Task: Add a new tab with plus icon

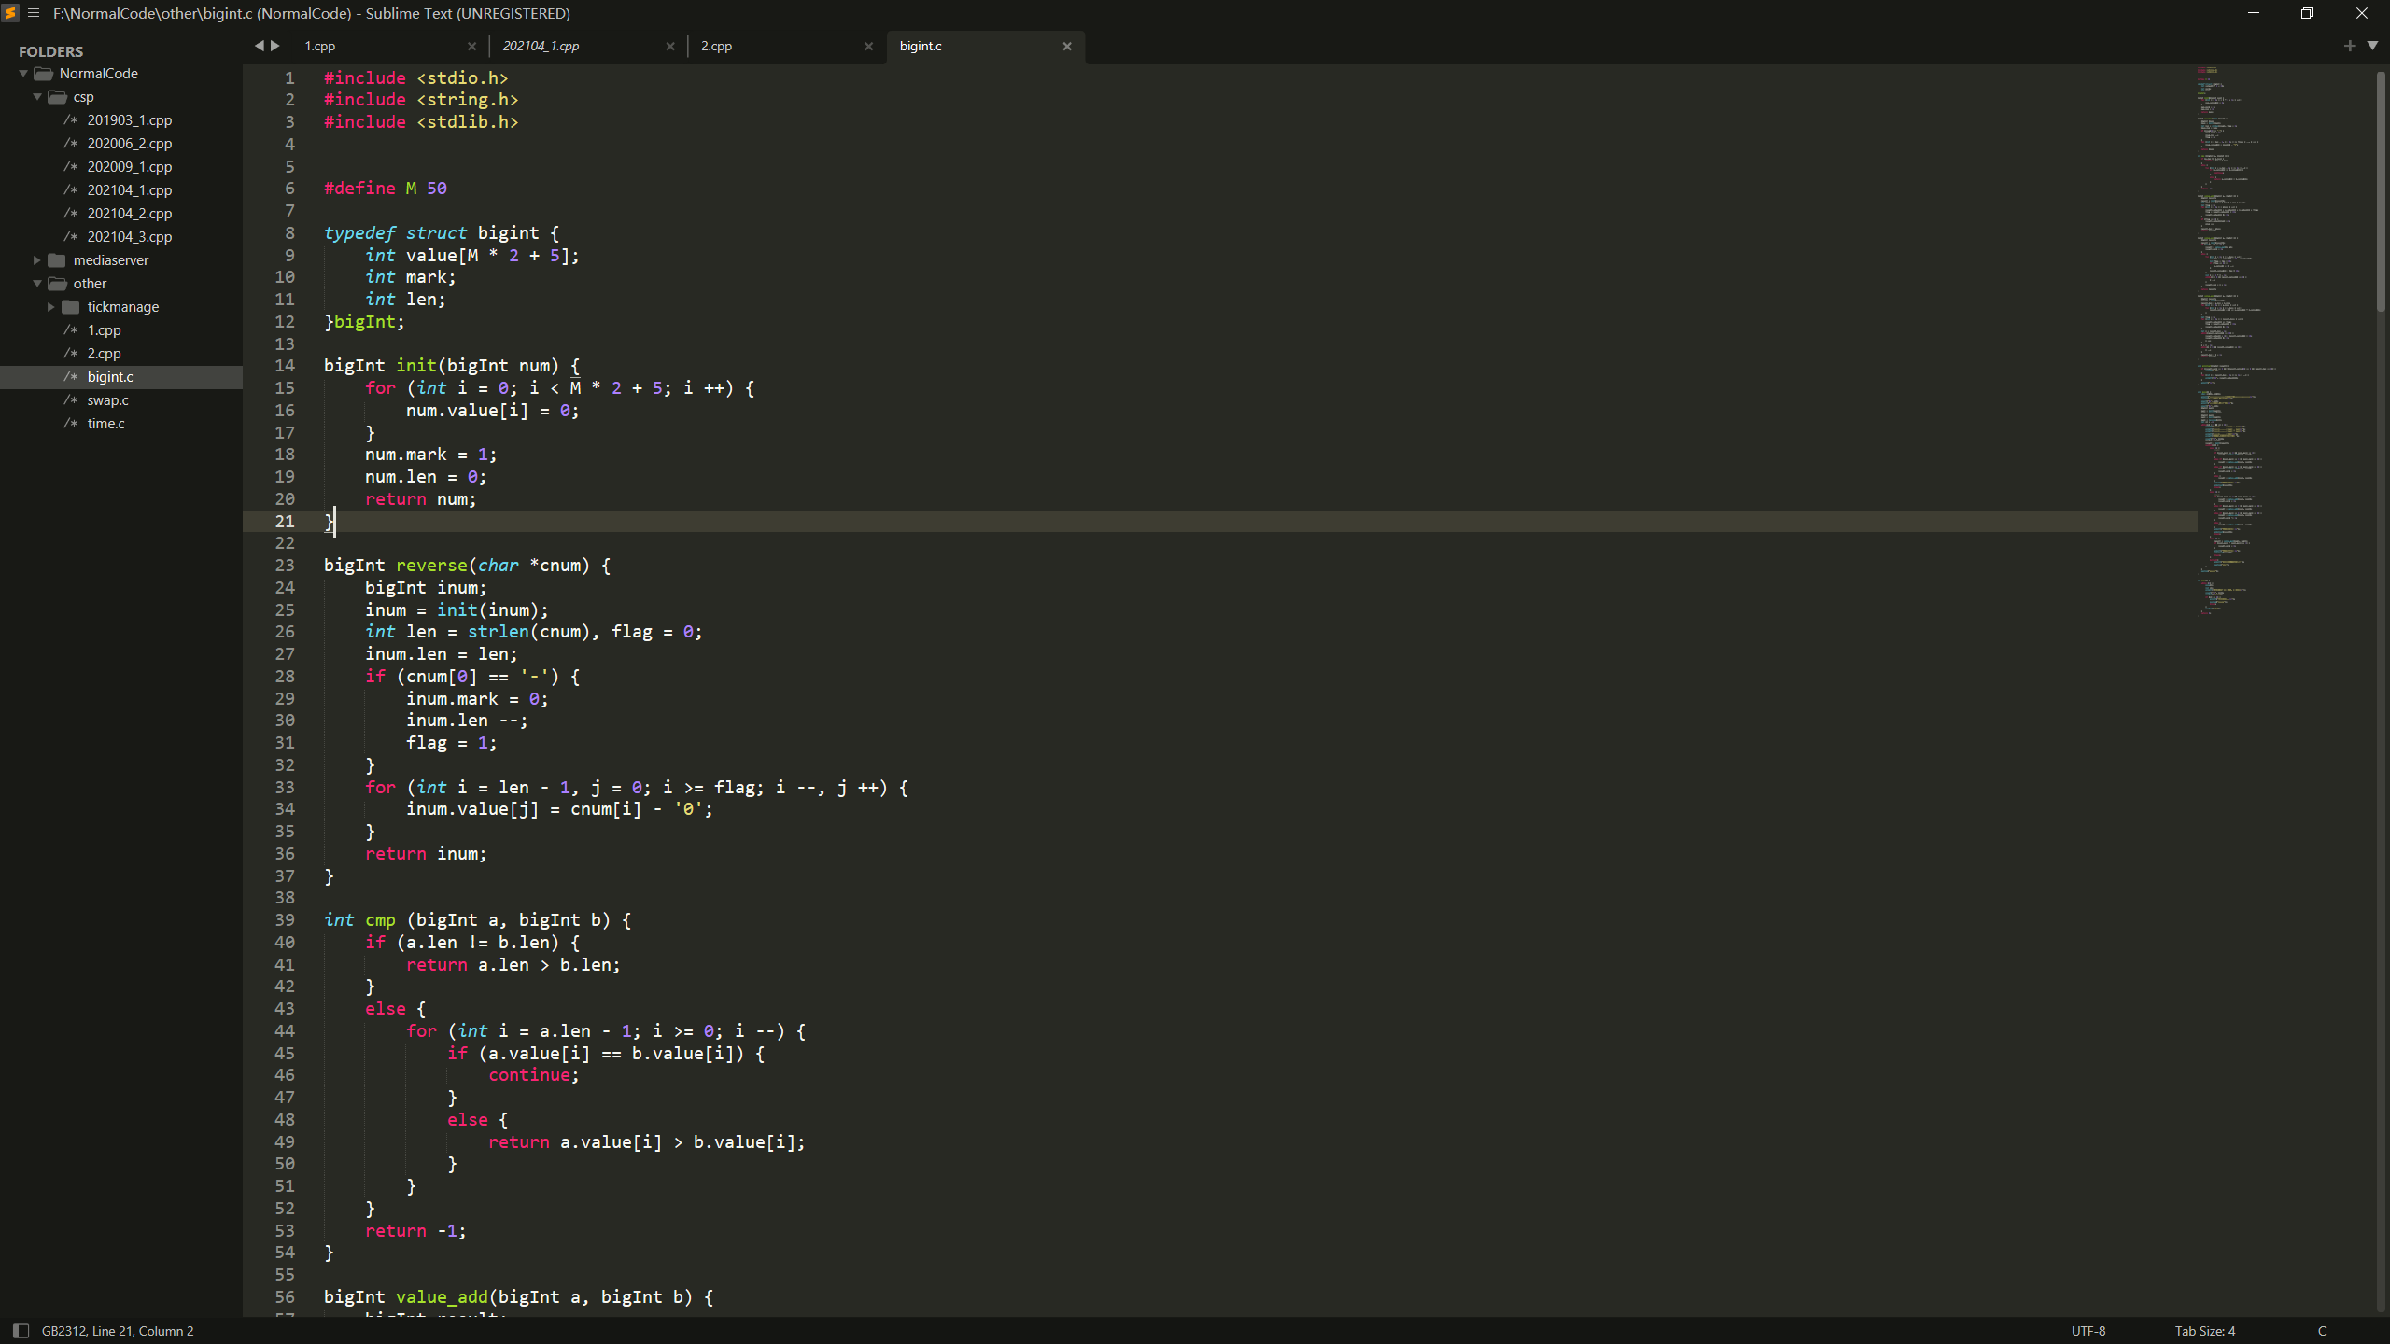Action: (2350, 46)
